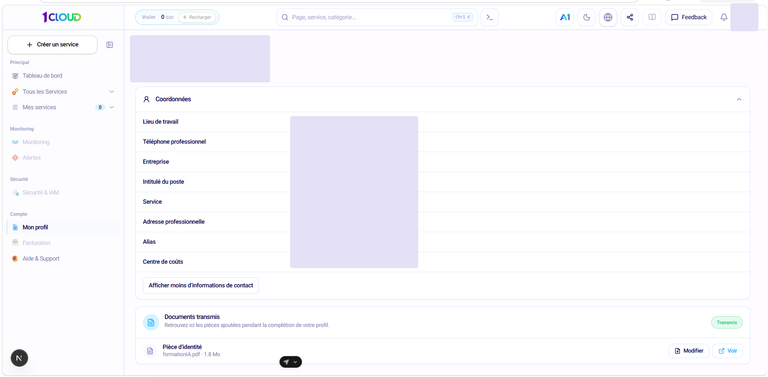Open the documentation book icon
Image resolution: width=768 pixels, height=377 pixels.
coord(652,17)
